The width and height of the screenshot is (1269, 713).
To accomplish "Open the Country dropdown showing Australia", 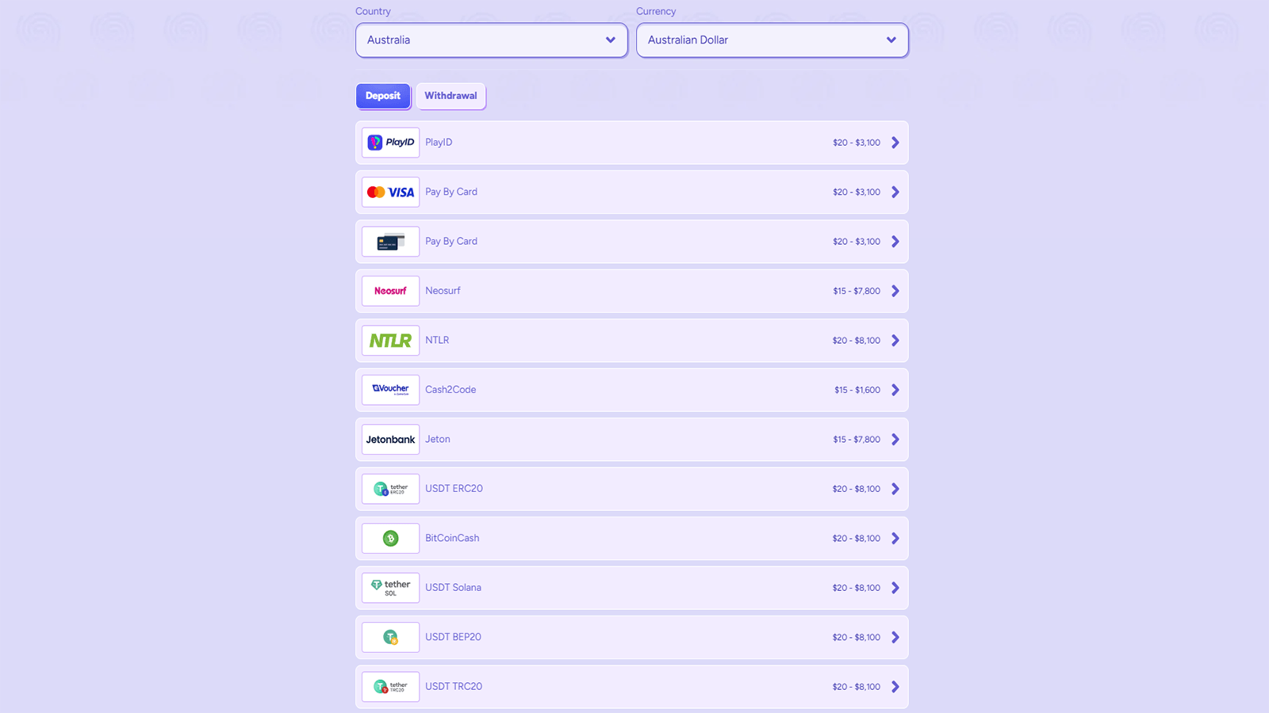I will coord(491,40).
